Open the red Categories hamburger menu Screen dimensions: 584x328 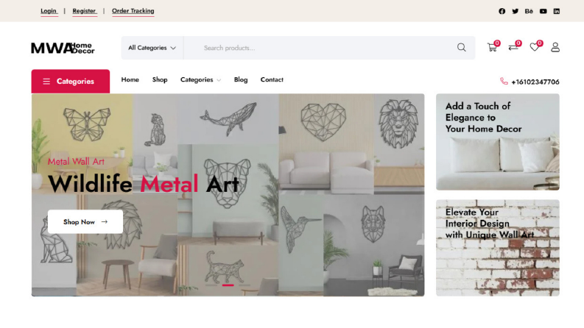pos(71,81)
